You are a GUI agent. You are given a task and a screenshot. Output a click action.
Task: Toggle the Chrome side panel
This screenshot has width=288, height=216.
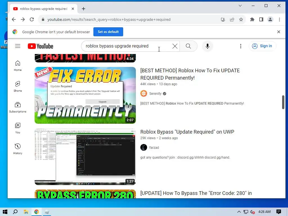(x=261, y=19)
